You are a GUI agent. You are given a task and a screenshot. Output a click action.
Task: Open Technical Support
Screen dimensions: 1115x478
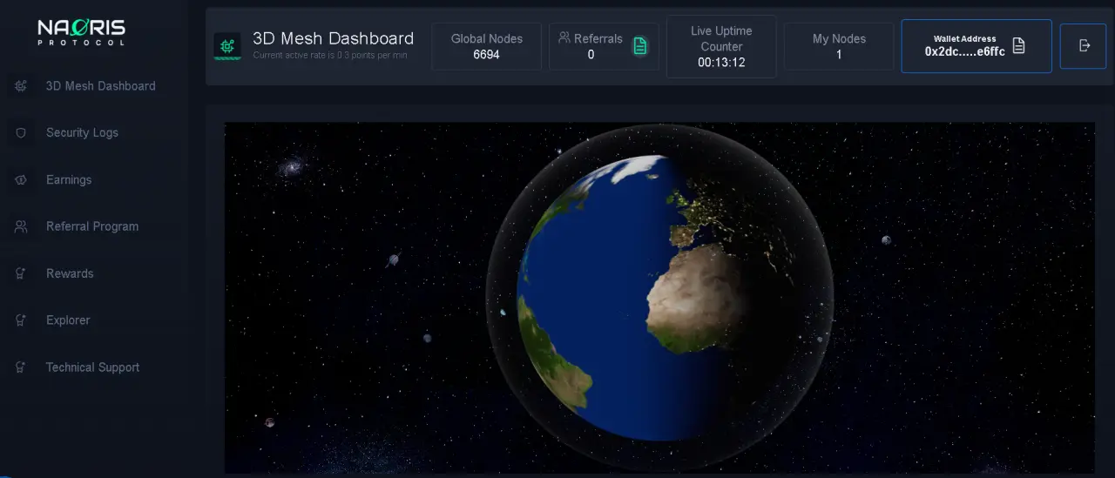click(x=92, y=367)
